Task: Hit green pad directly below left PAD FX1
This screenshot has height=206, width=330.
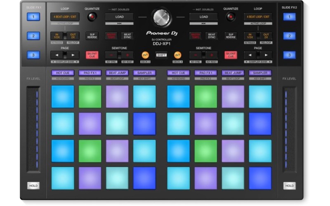Action: [x=90, y=97]
